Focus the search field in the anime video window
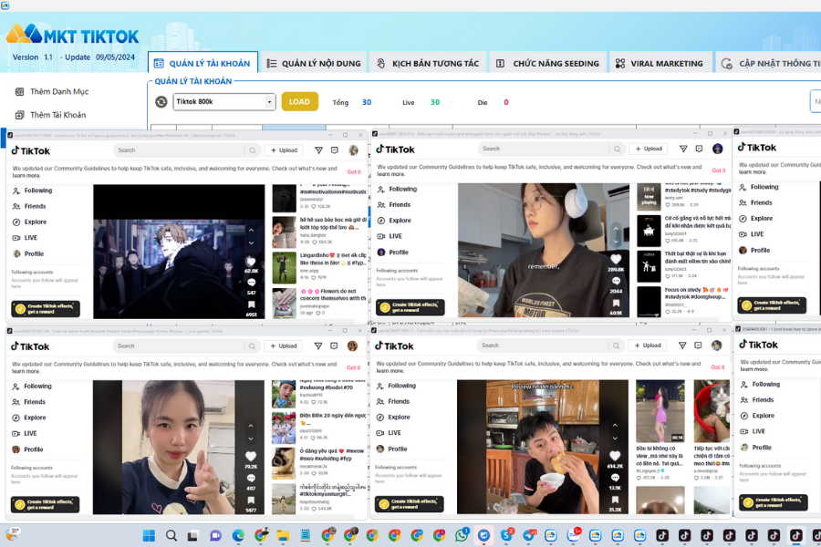The image size is (821, 547). pyautogui.click(x=179, y=150)
